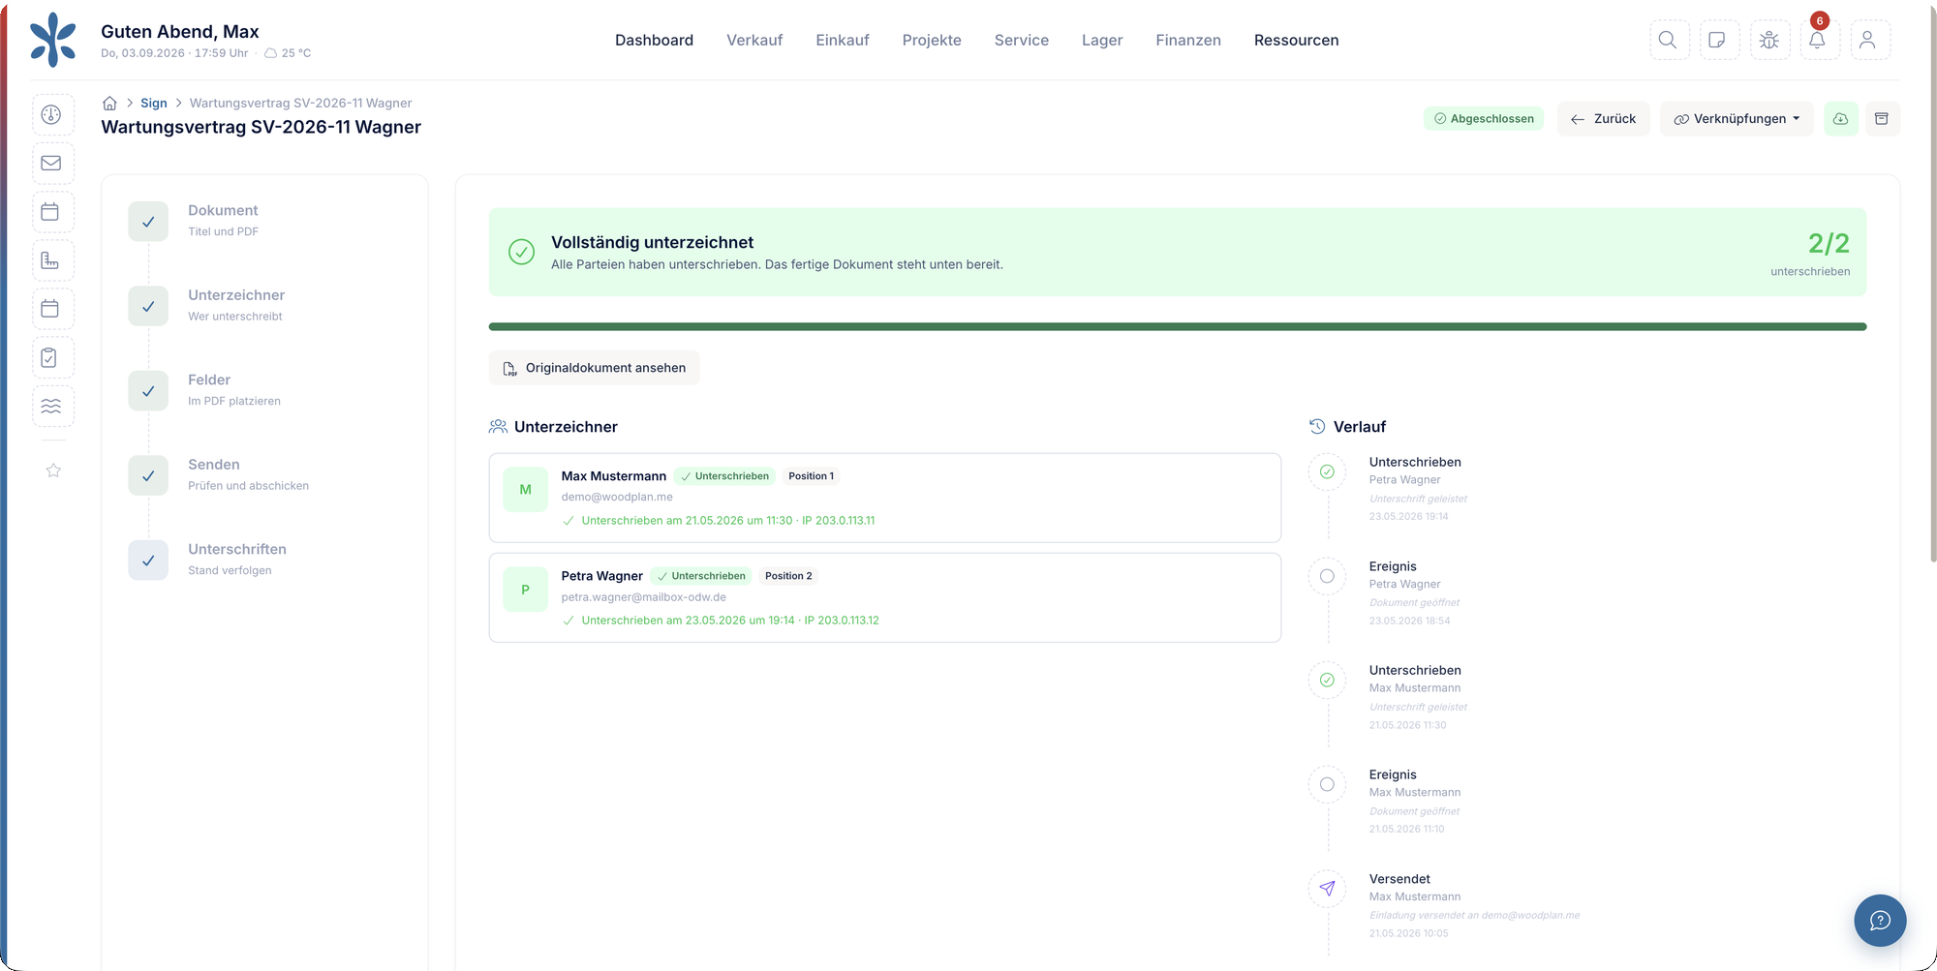Viewport: 1937px width, 971px height.
Task: Click the sidebar favorites star icon
Action: [53, 470]
